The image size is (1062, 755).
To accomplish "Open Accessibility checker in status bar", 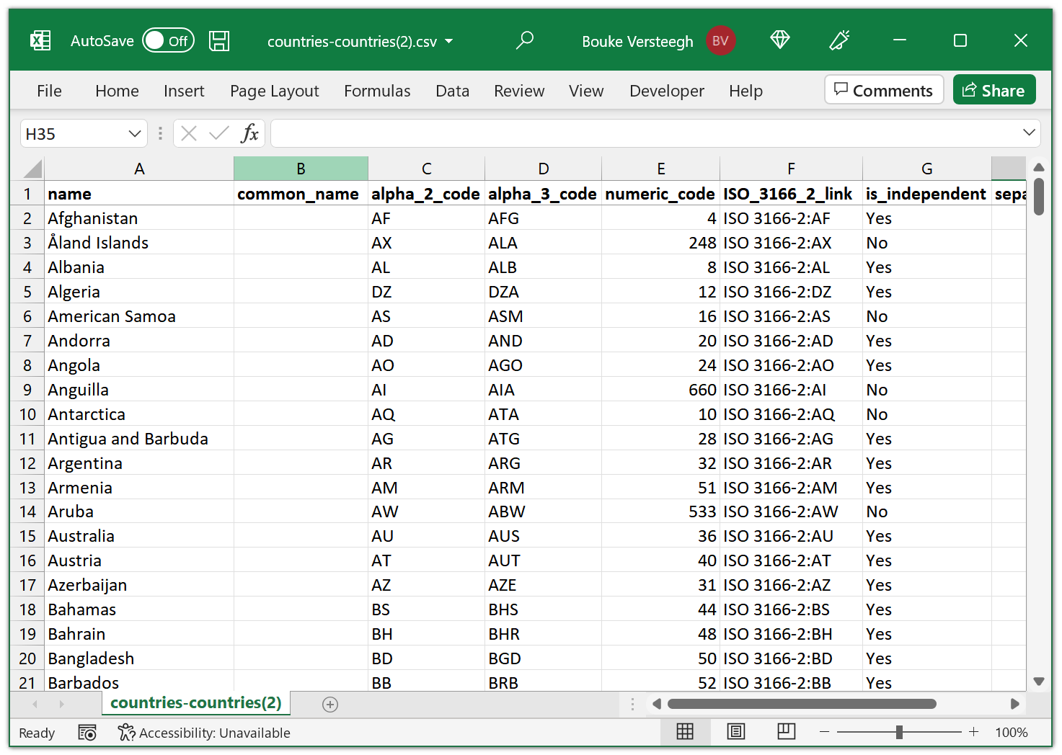I will 204,733.
